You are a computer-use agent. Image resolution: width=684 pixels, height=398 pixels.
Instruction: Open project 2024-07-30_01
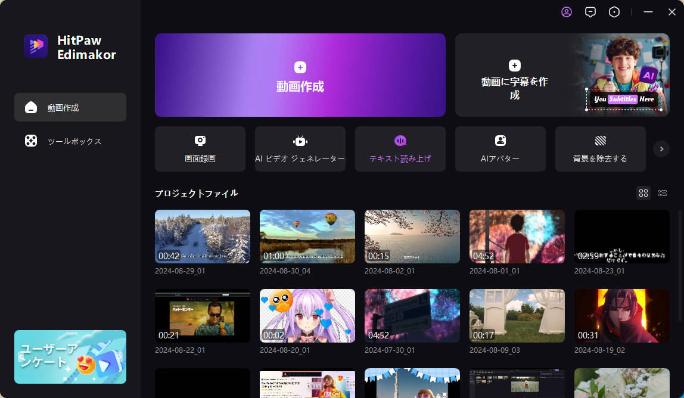412,316
